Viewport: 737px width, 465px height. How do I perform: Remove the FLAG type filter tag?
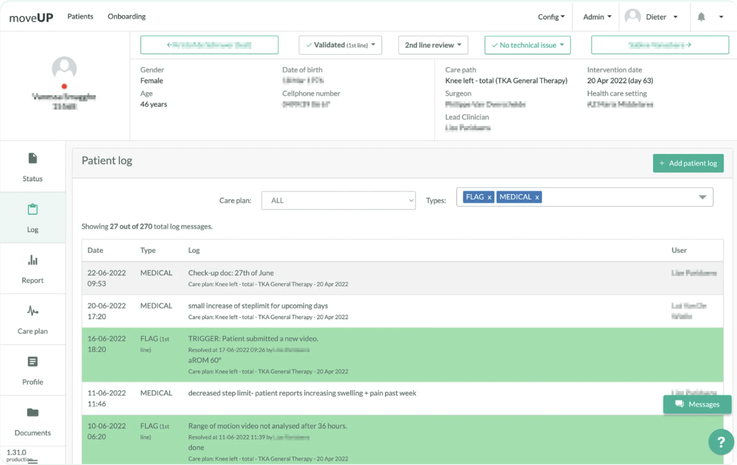(x=489, y=197)
